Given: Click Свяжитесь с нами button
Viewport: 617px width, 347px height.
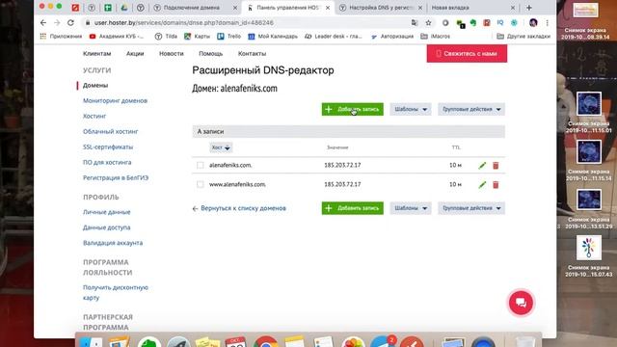Looking at the screenshot, I should coord(467,54).
